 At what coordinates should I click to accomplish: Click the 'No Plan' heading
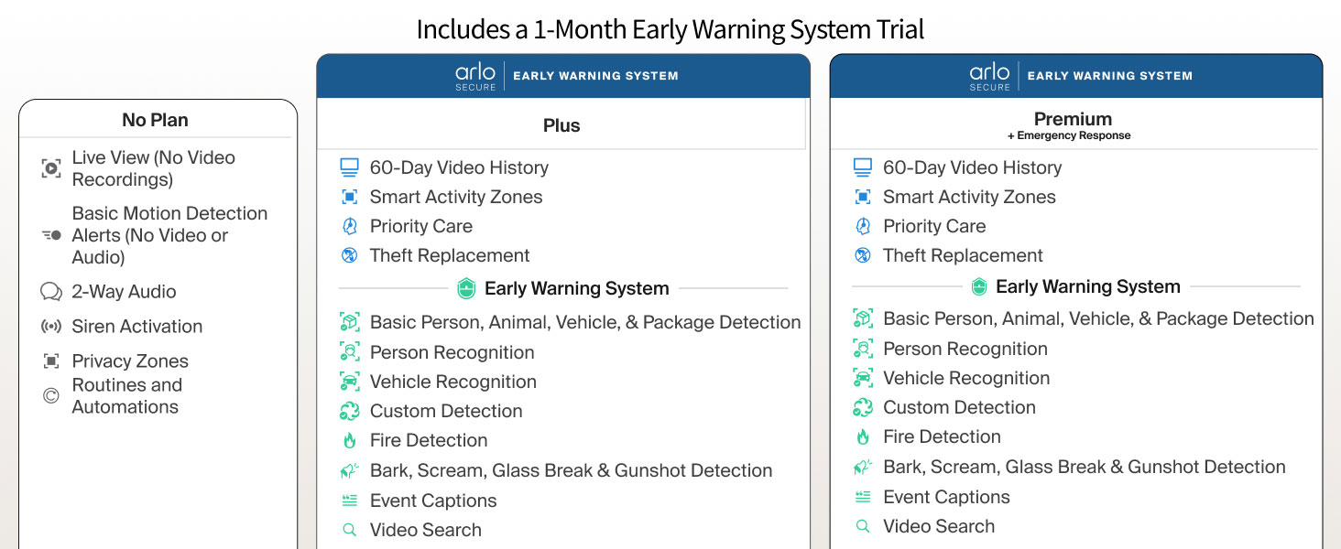coord(155,120)
